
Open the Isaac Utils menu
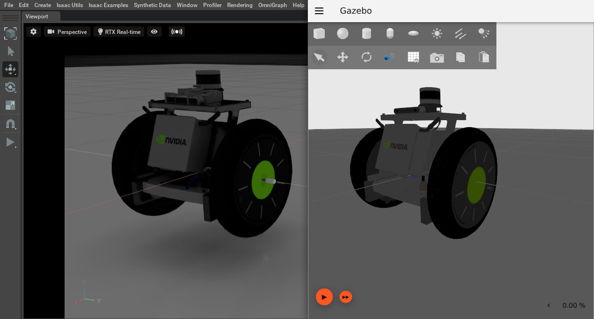[x=70, y=5]
